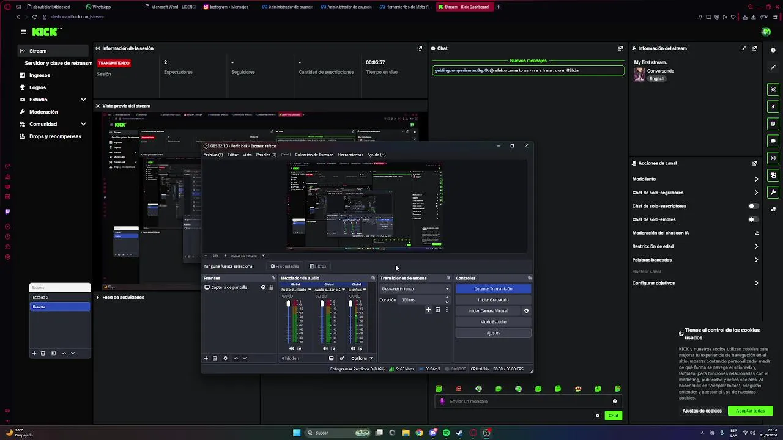
Task: Open Windows Start menu
Action: 297,433
